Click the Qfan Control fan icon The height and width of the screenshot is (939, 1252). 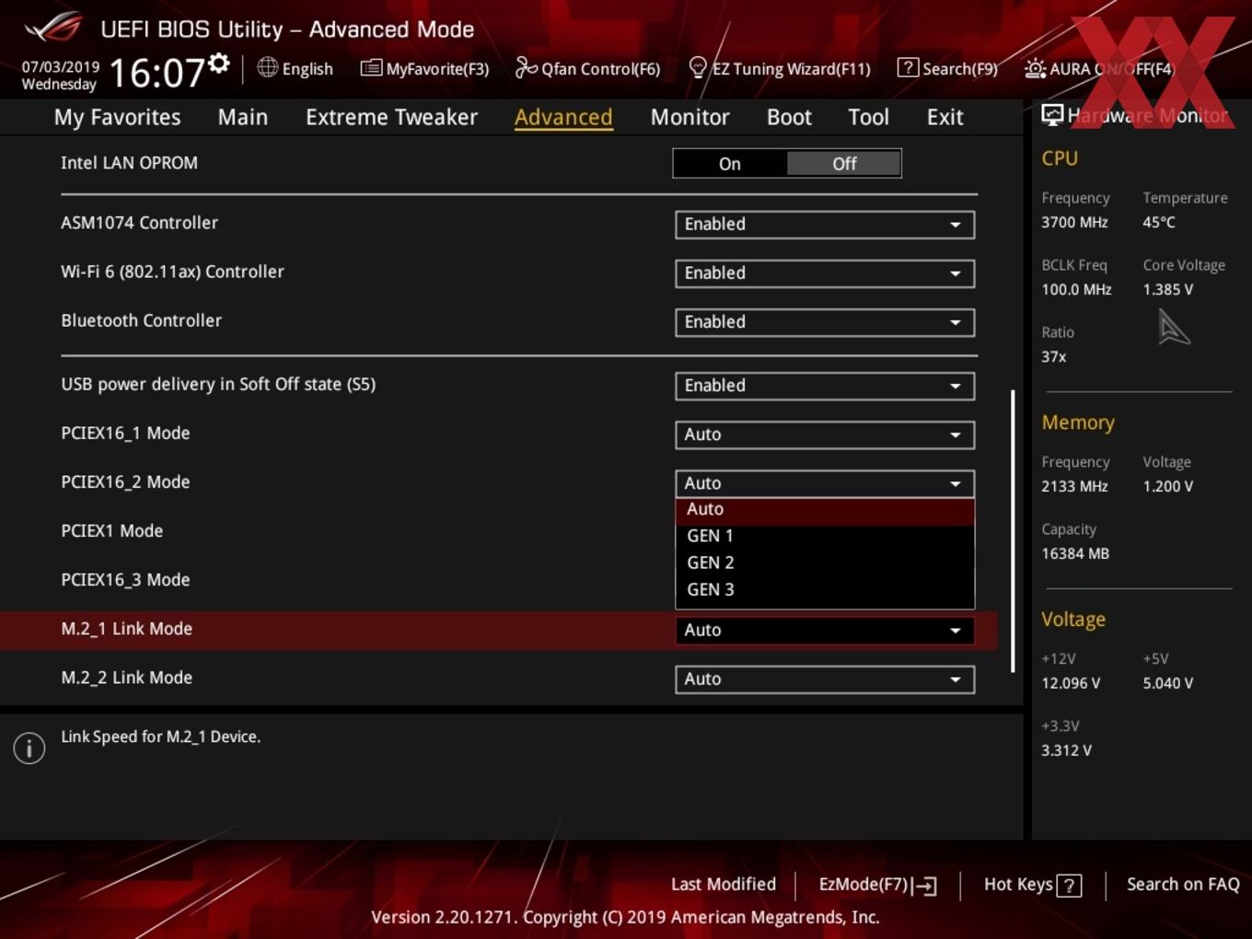[526, 67]
